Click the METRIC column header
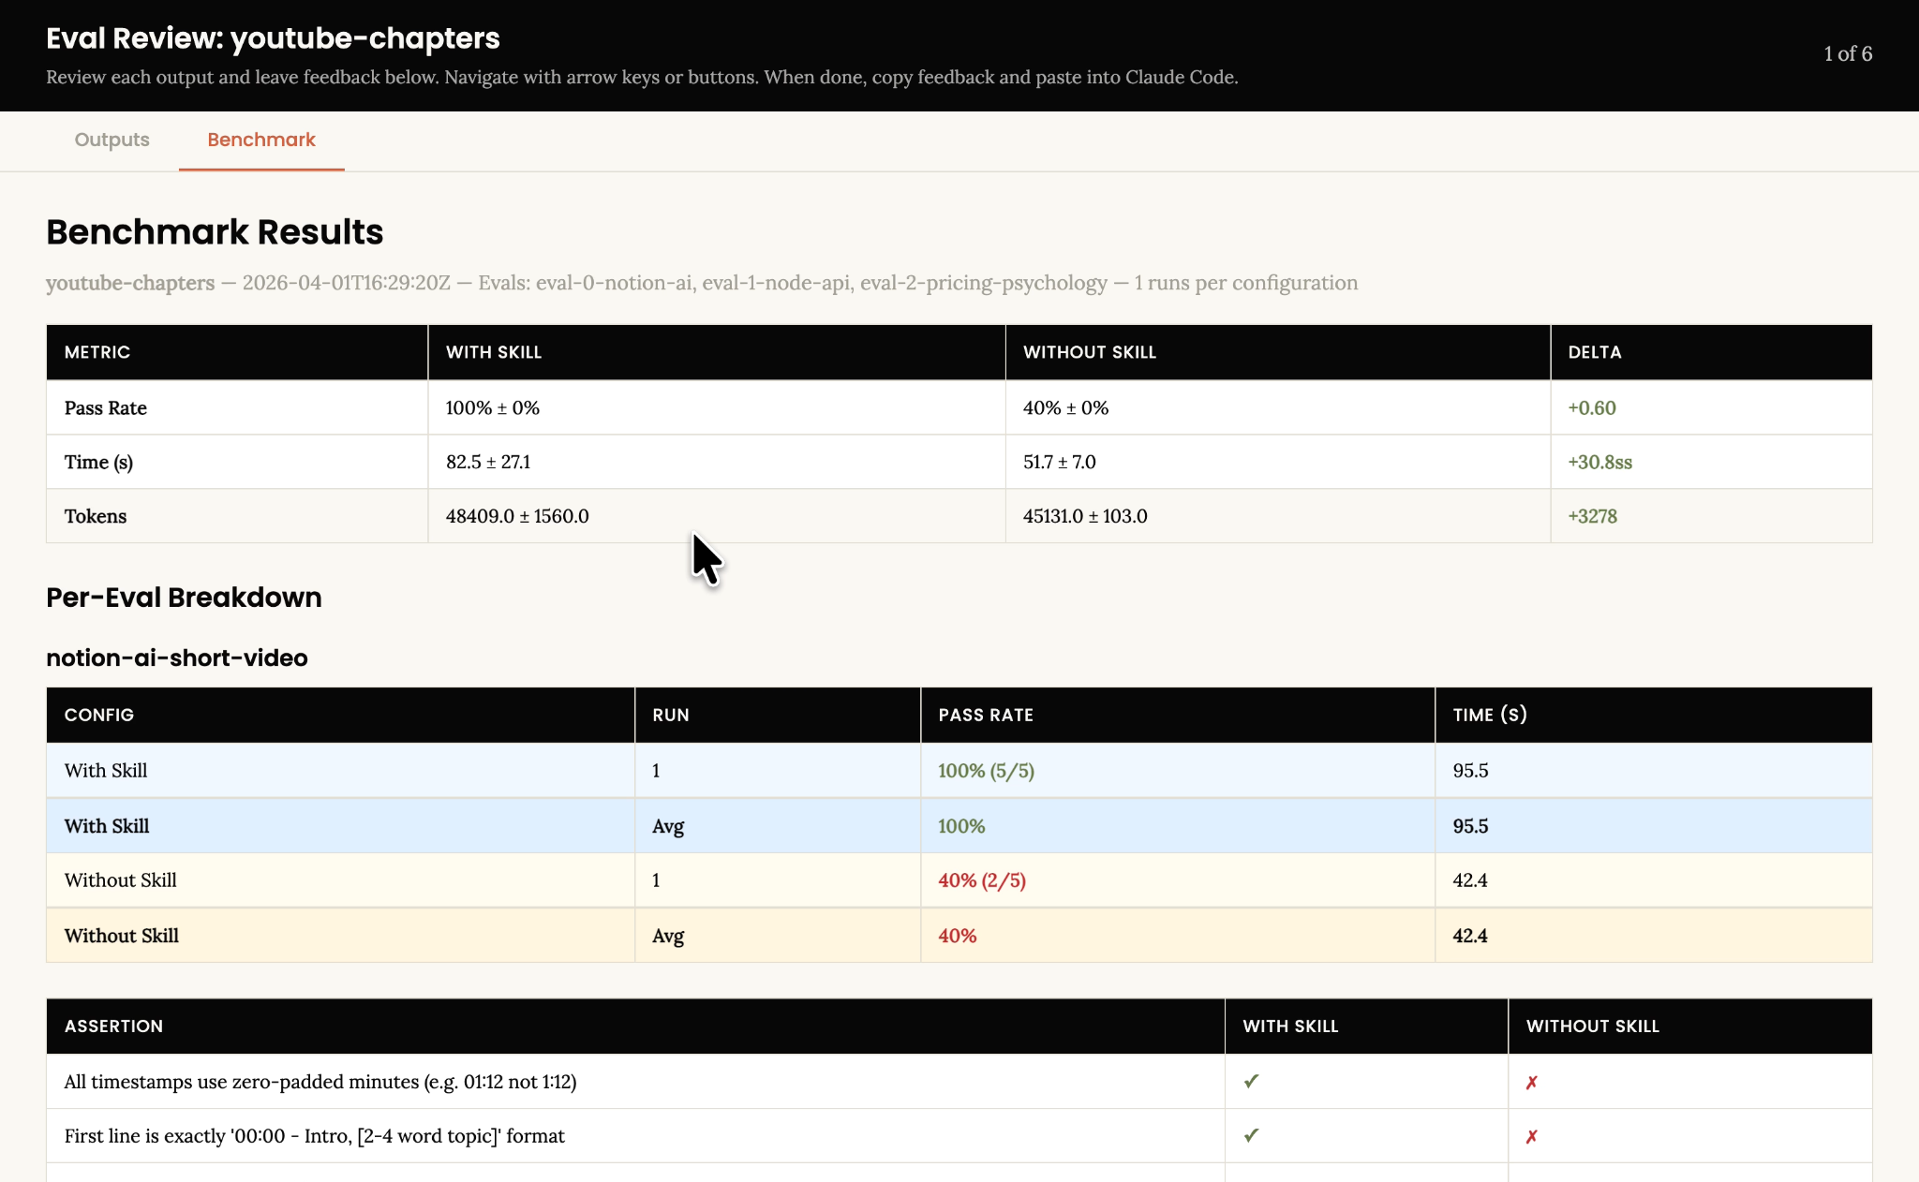This screenshot has height=1182, width=1919. [x=97, y=352]
